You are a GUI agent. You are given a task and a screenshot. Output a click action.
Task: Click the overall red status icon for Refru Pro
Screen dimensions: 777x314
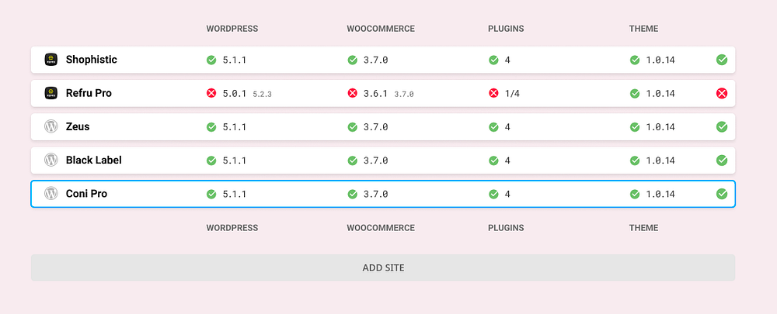pyautogui.click(x=722, y=93)
